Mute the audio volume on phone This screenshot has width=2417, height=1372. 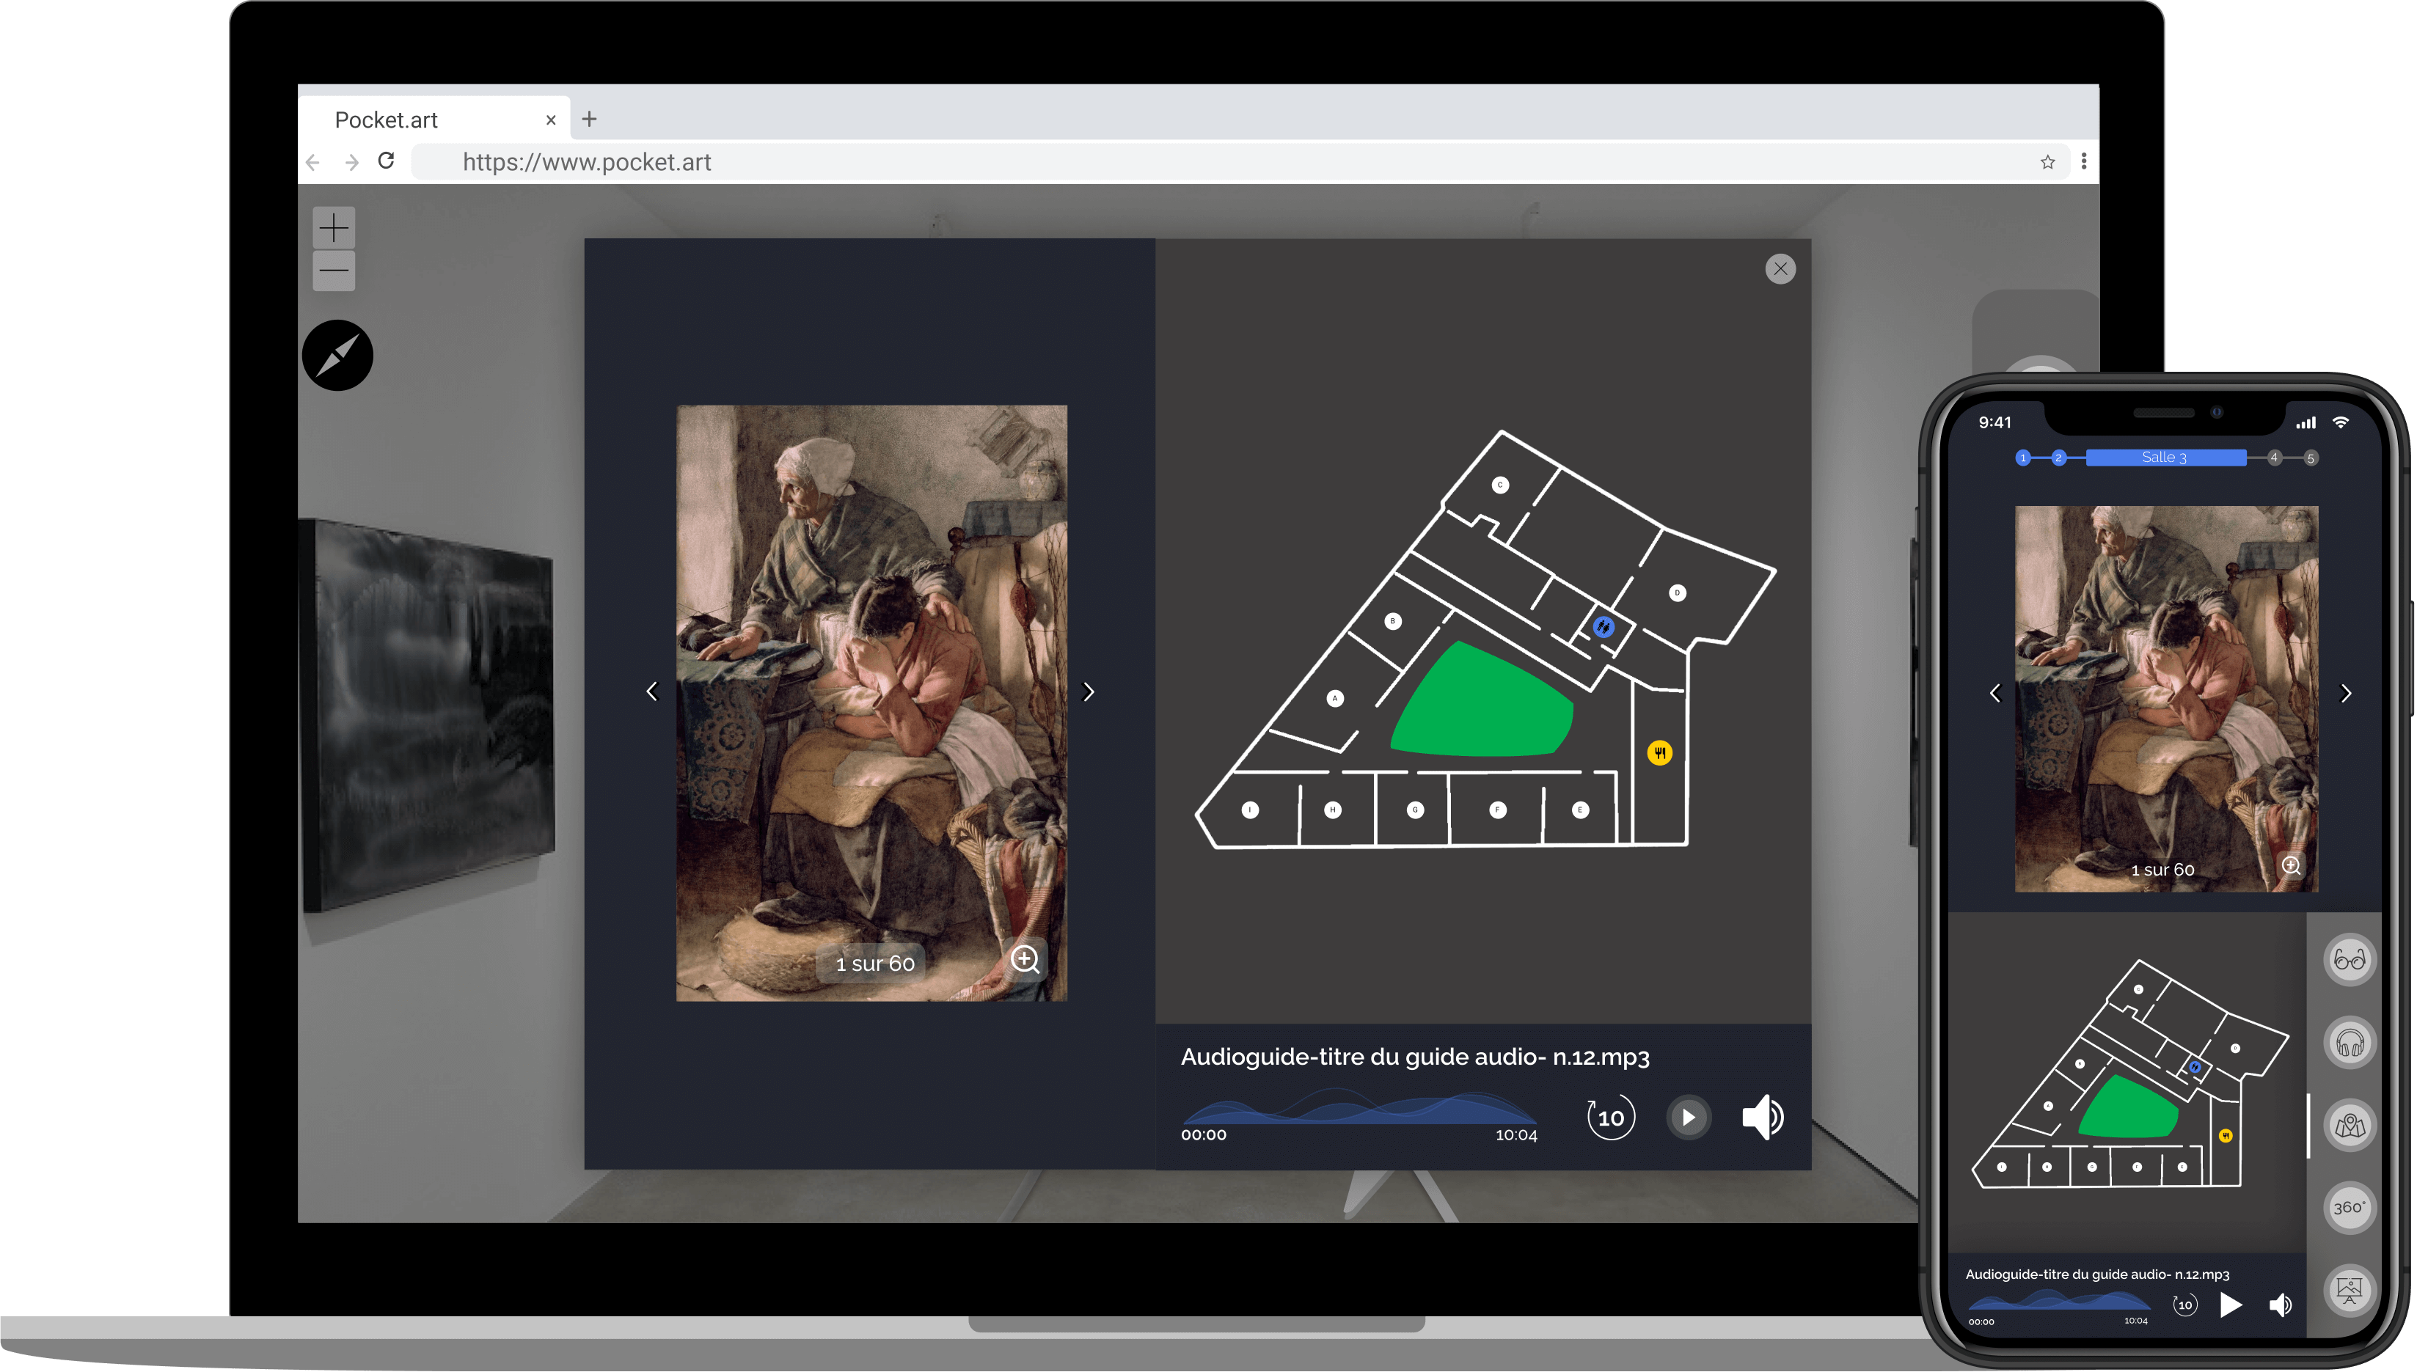coord(2279,1305)
